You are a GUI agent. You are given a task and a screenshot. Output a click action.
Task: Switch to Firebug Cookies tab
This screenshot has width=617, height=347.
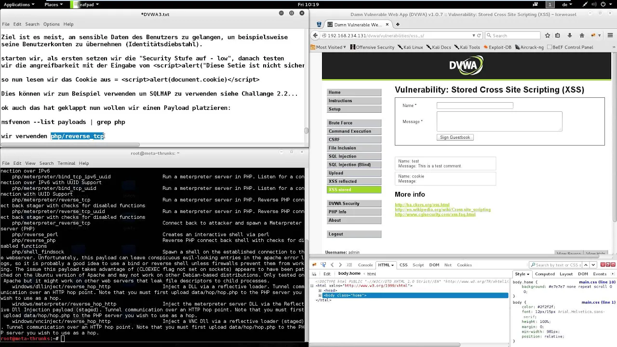(x=464, y=265)
